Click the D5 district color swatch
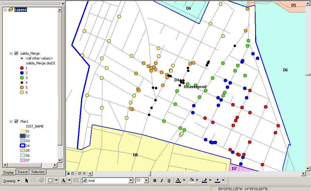 22,151
